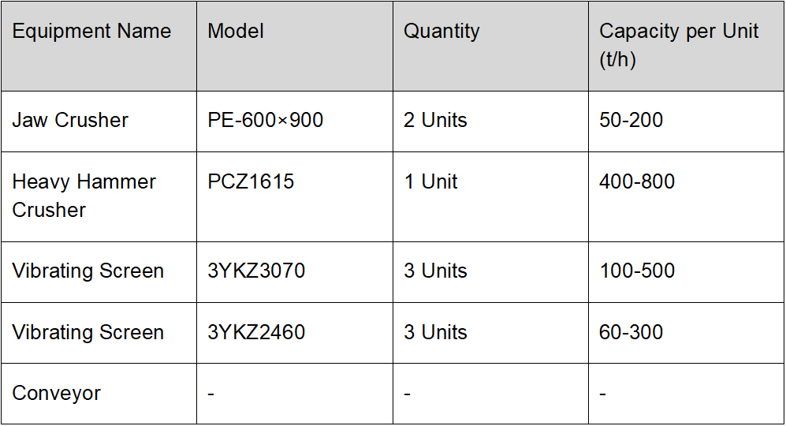Click Vibrating Screen beside 3YKZ3070
The width and height of the screenshot is (786, 426).
(99, 272)
